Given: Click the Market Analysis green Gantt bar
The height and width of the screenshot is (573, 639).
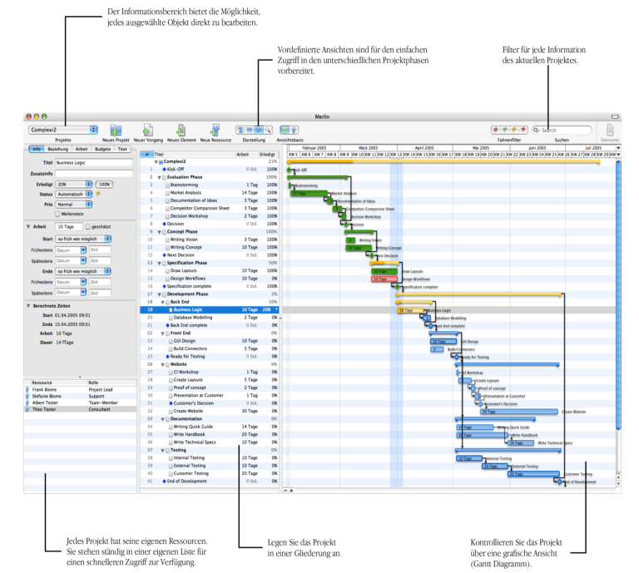Looking at the screenshot, I should click(x=310, y=193).
